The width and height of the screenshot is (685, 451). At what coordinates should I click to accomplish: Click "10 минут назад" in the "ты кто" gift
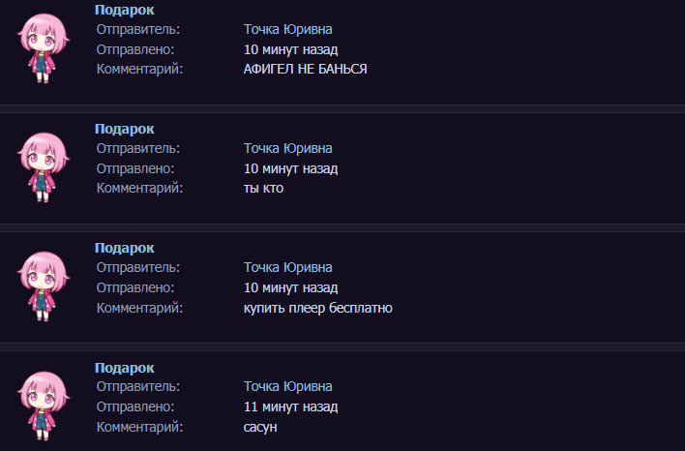pos(290,168)
